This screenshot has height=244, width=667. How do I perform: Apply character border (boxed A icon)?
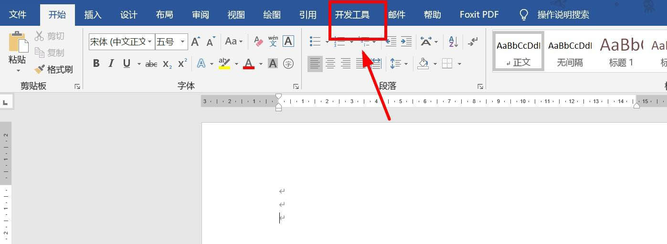point(288,42)
